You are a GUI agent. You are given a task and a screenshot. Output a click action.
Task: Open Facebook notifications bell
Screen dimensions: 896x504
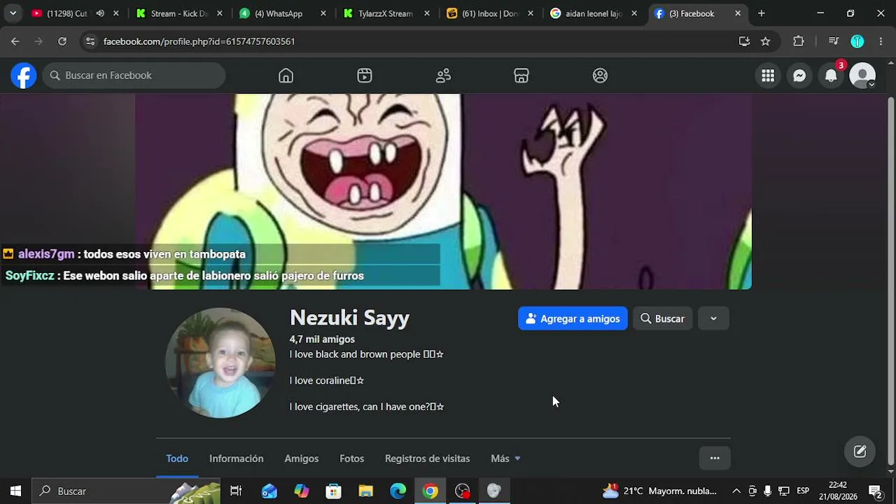[x=831, y=76]
